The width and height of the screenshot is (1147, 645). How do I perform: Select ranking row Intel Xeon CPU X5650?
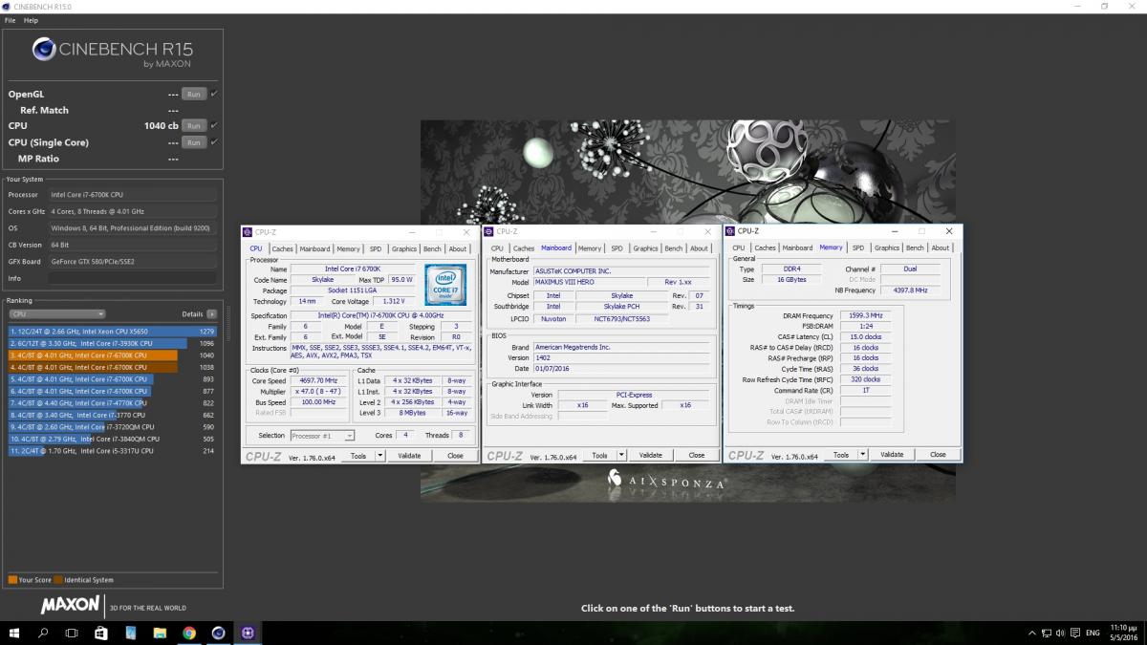113,332
